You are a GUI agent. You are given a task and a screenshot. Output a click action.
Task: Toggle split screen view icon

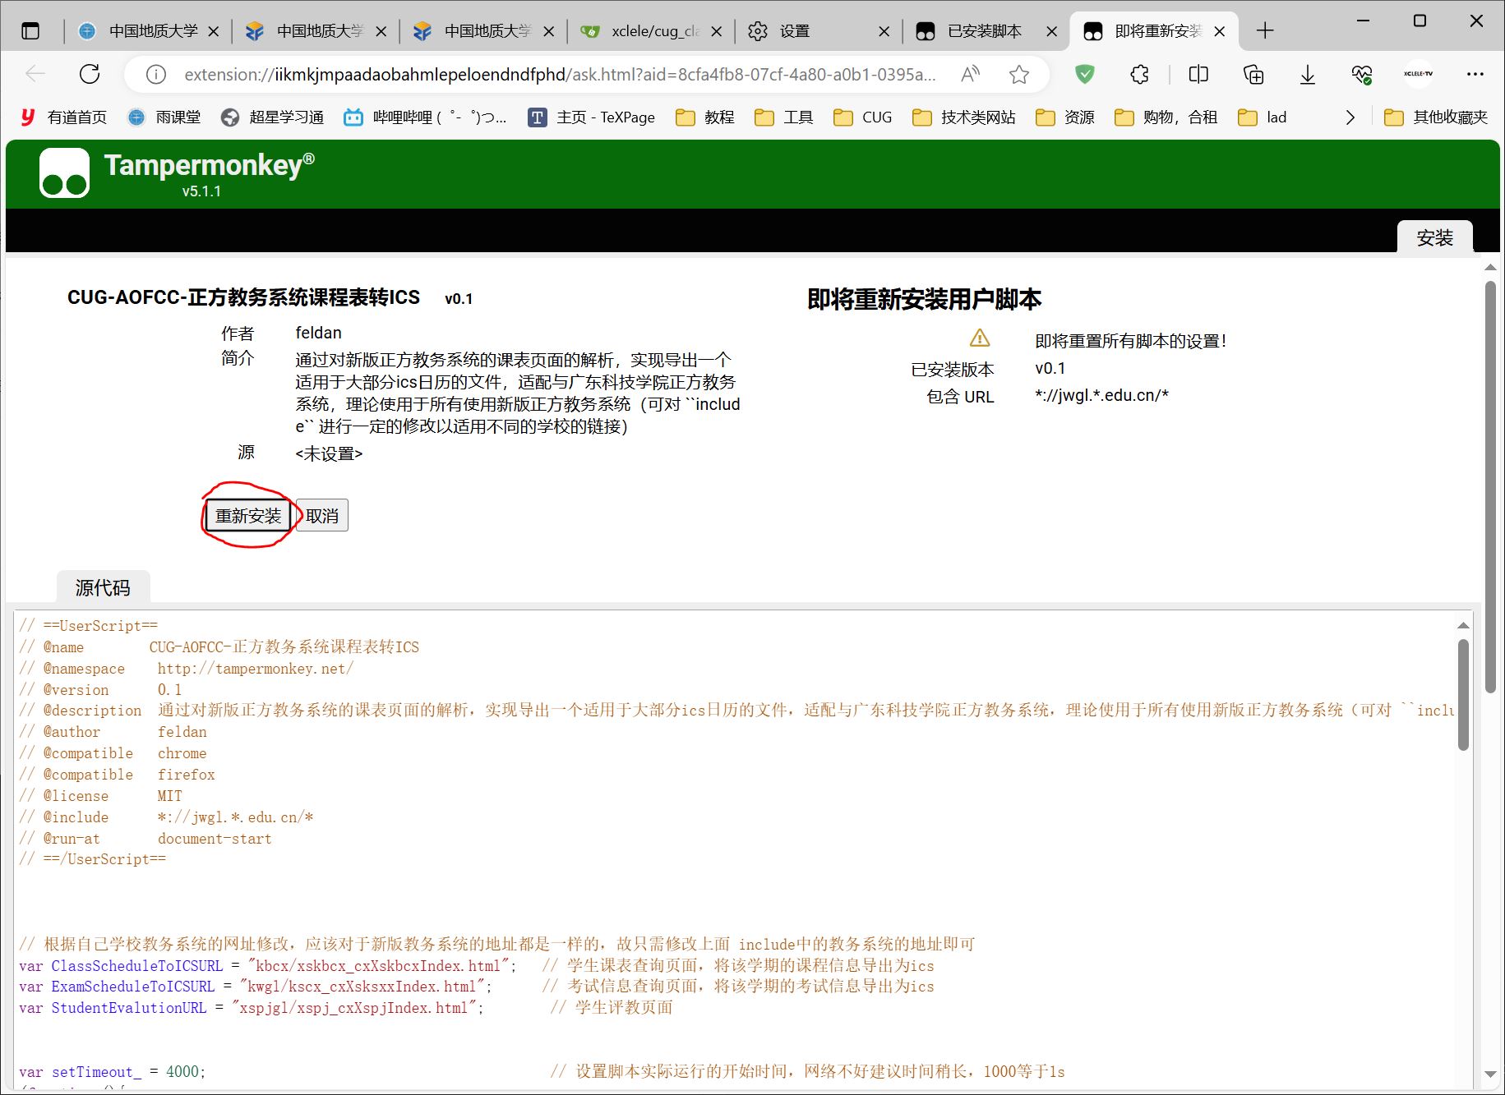coord(1198,75)
